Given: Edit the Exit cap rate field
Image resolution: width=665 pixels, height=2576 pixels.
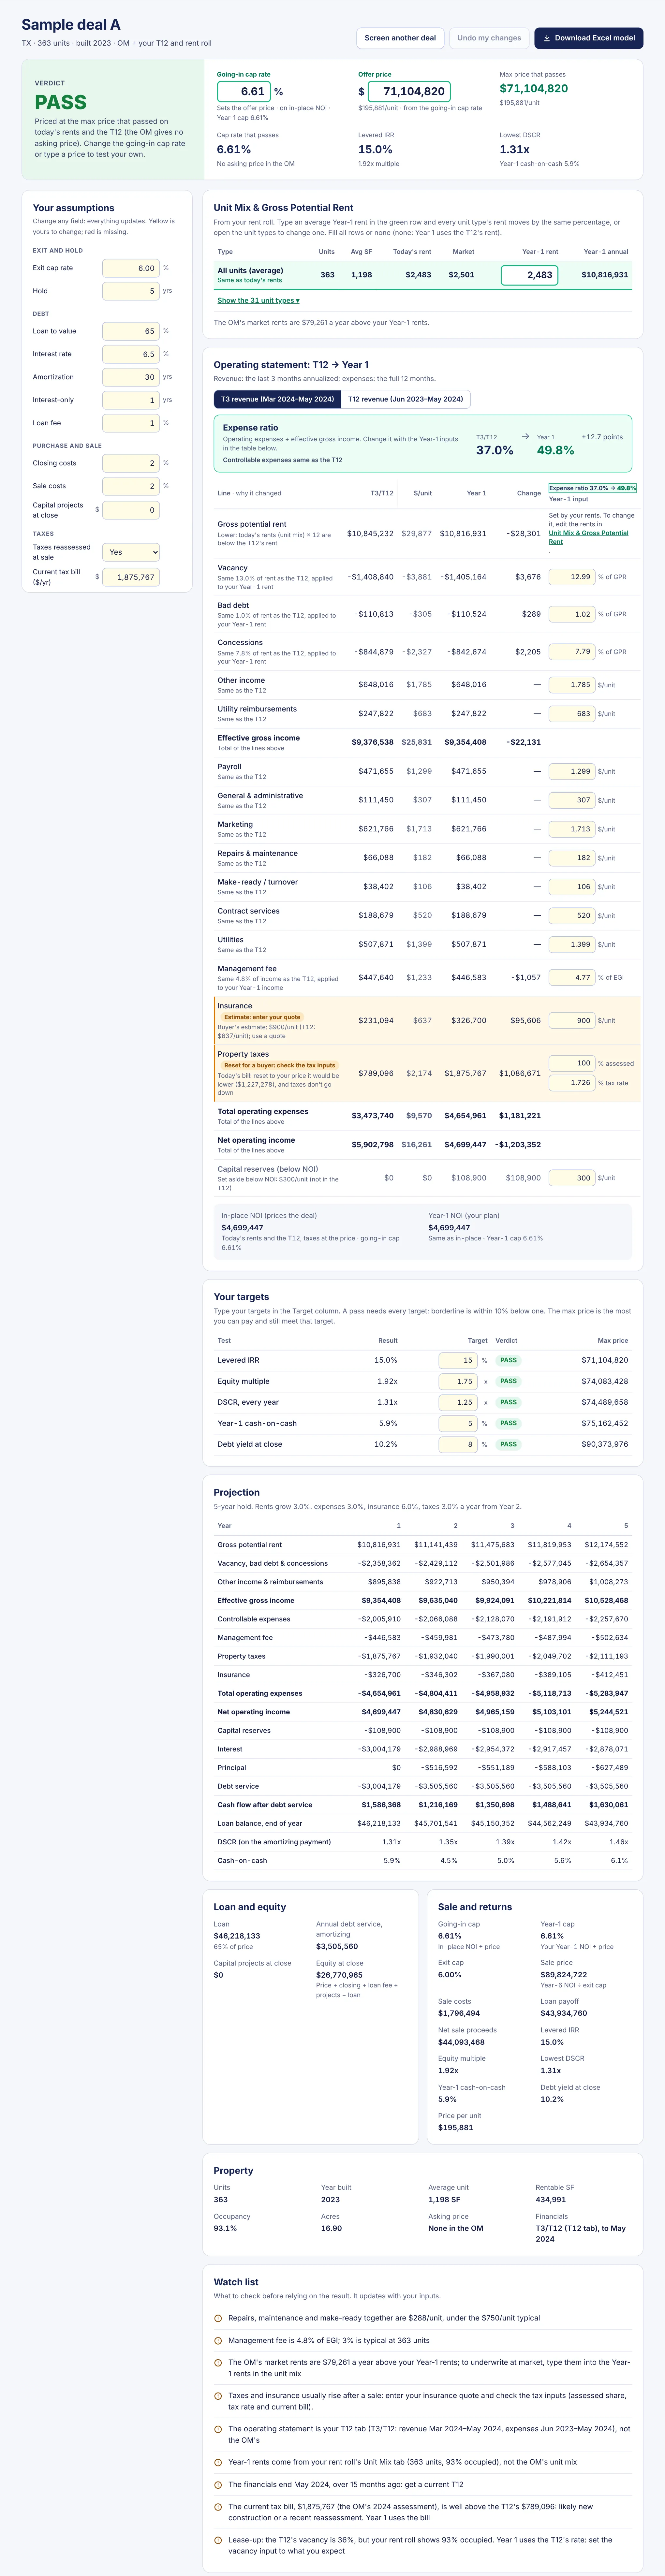Looking at the screenshot, I should point(131,268).
